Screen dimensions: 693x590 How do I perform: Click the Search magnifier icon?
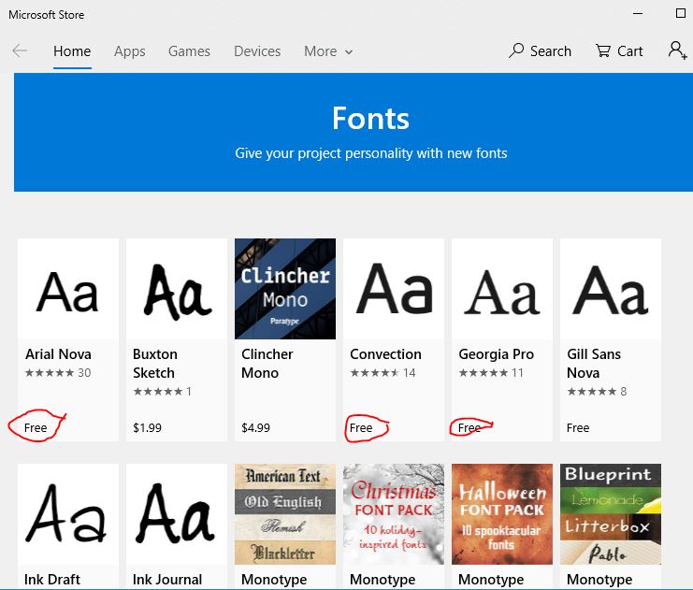click(515, 50)
